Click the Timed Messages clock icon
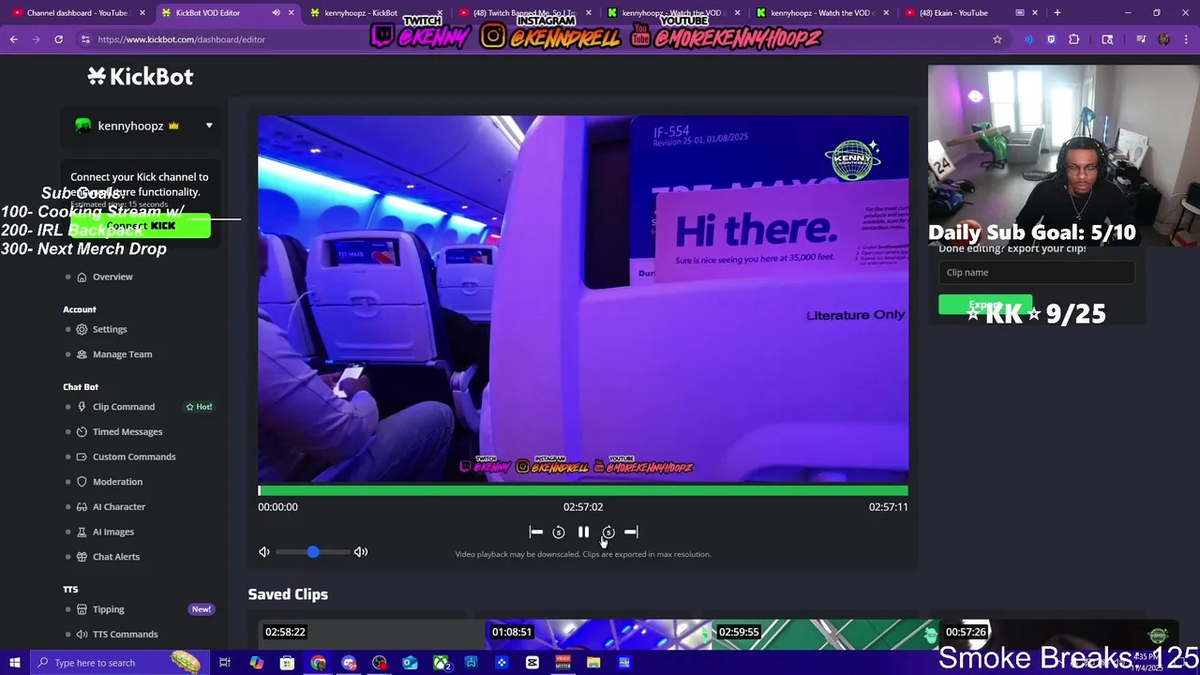Image resolution: width=1200 pixels, height=675 pixels. click(x=82, y=431)
